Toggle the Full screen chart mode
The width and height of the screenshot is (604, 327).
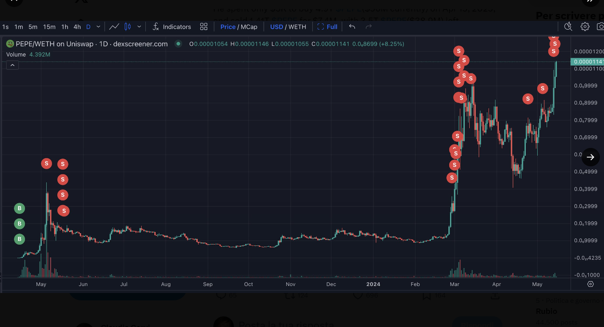point(327,27)
